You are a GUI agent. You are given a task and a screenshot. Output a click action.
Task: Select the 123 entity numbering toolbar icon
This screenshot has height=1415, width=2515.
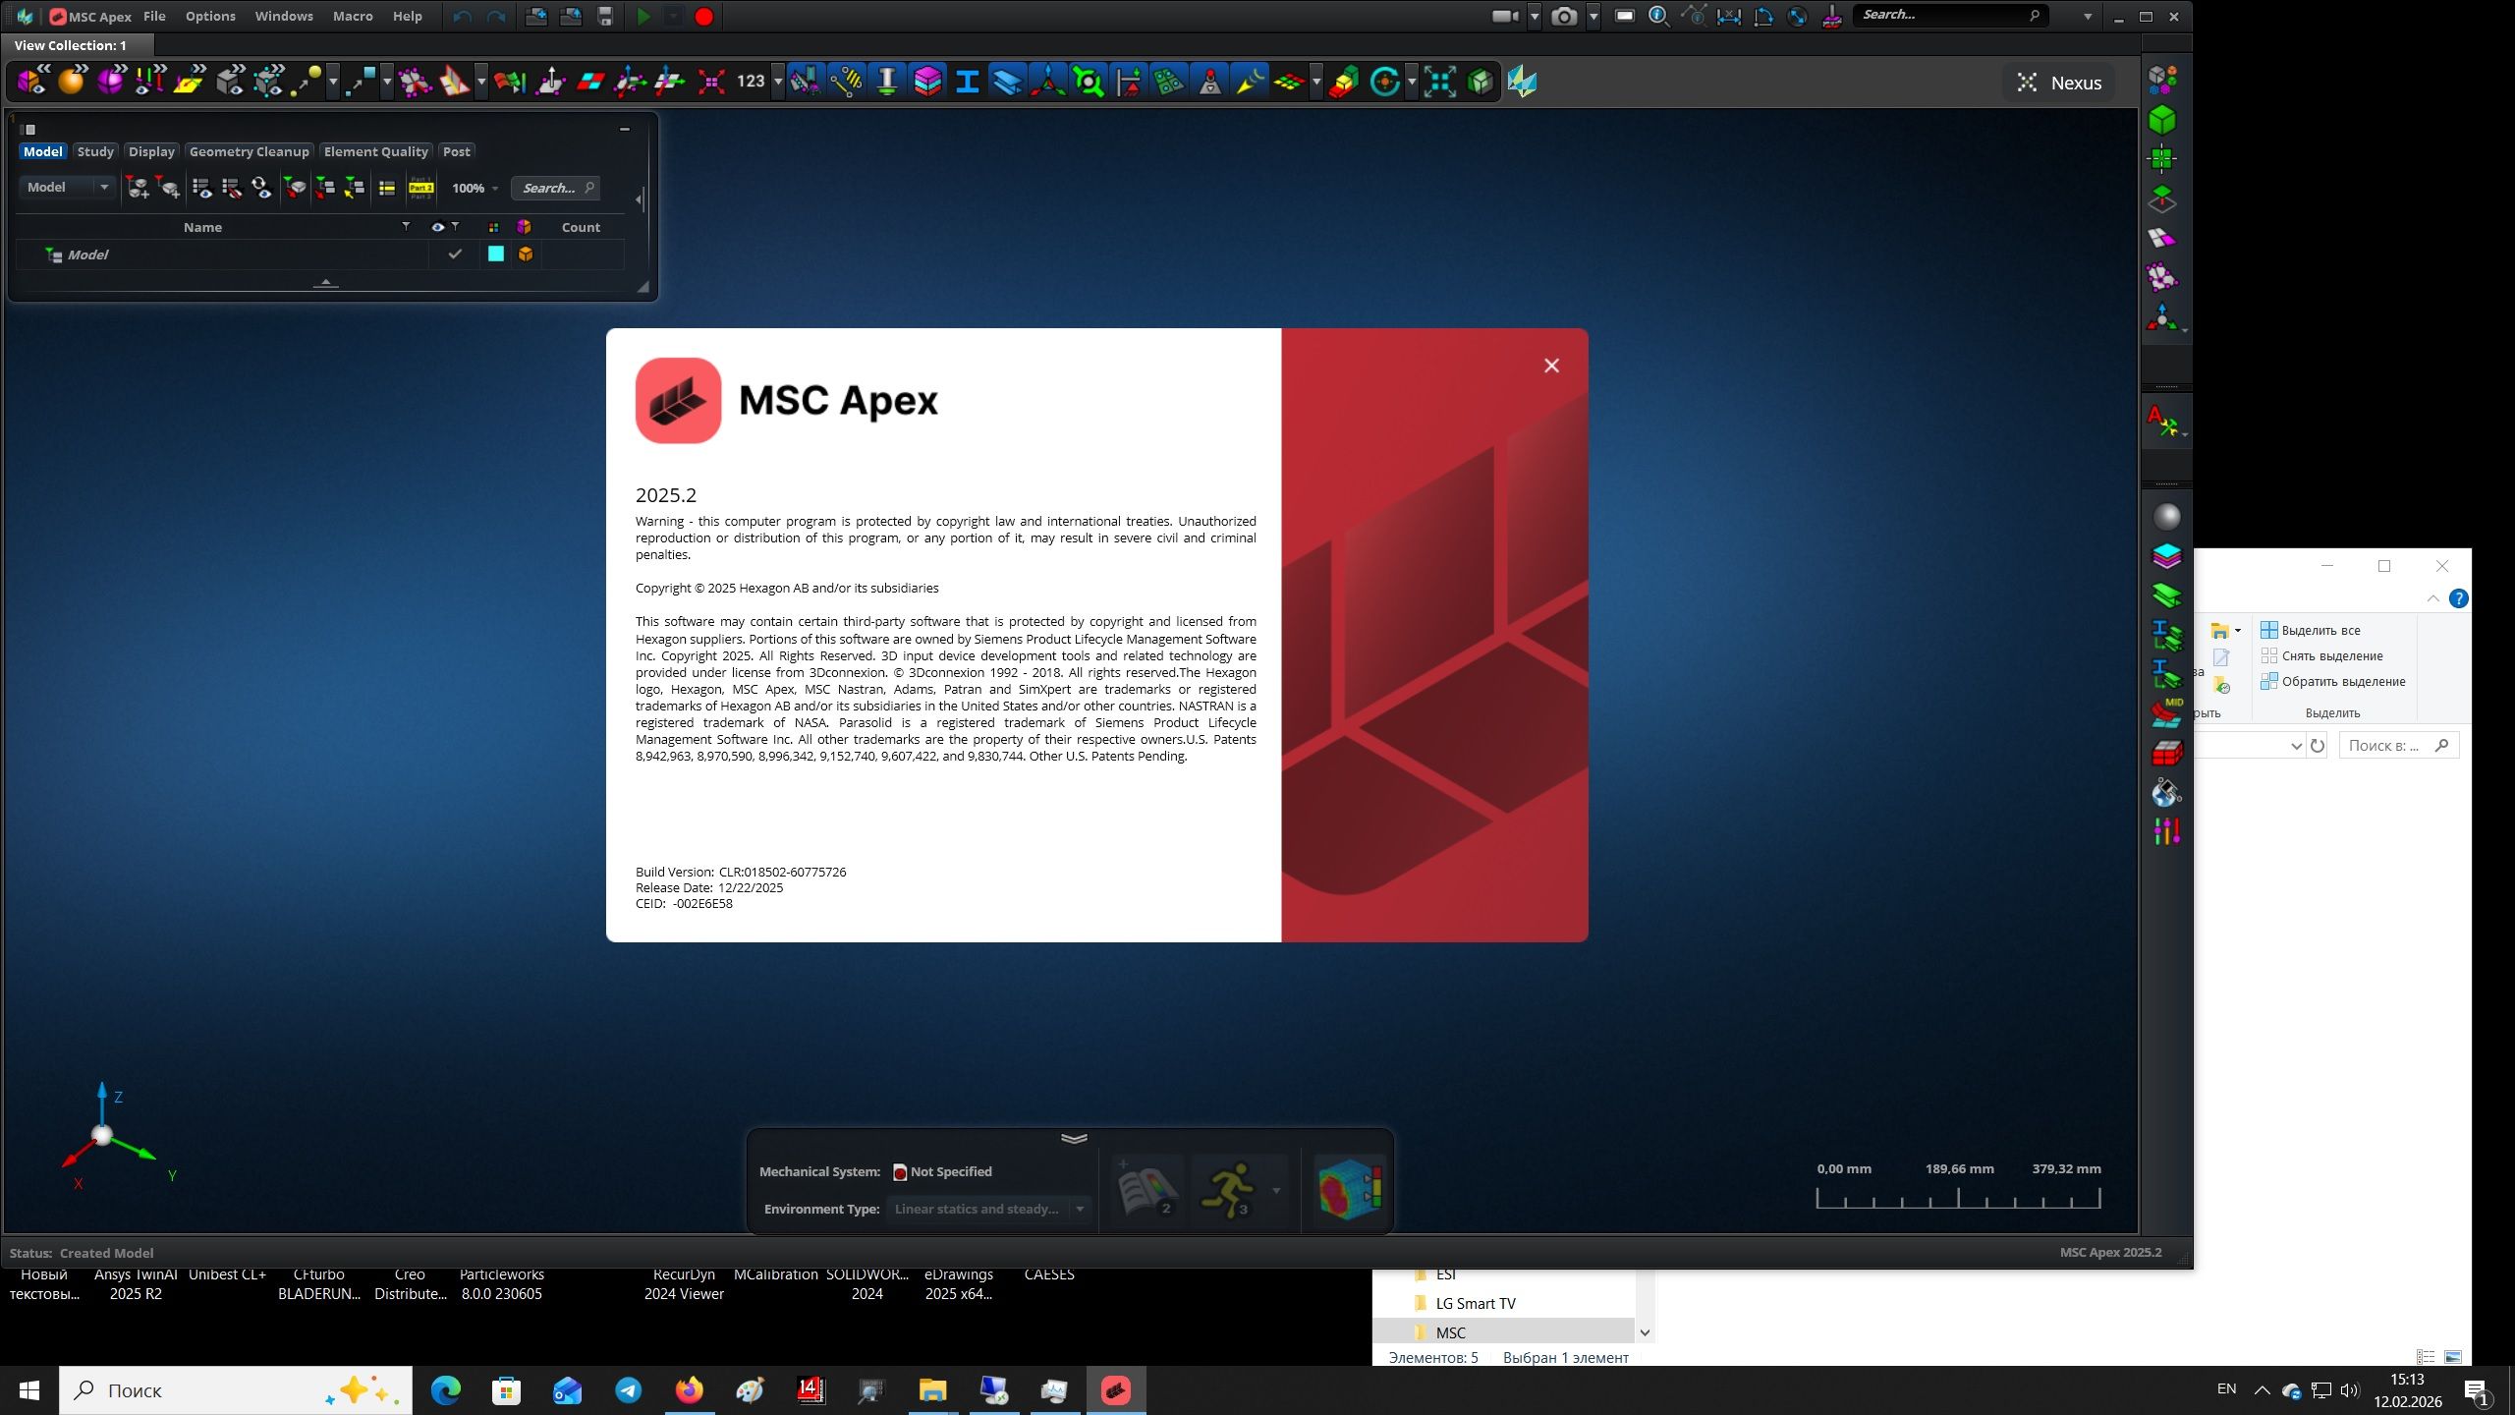[751, 82]
